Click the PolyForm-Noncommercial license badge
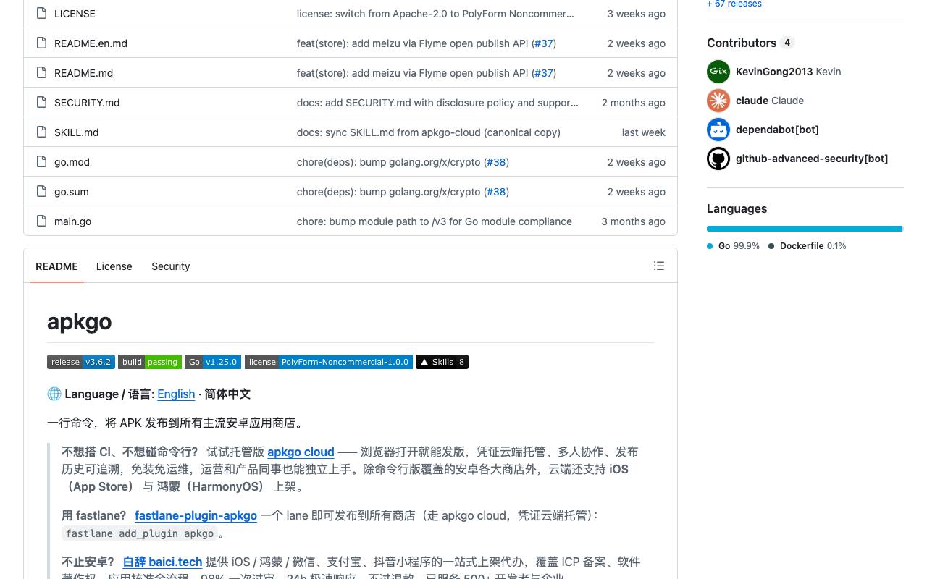Screen dimensions: 927x579 329,362
